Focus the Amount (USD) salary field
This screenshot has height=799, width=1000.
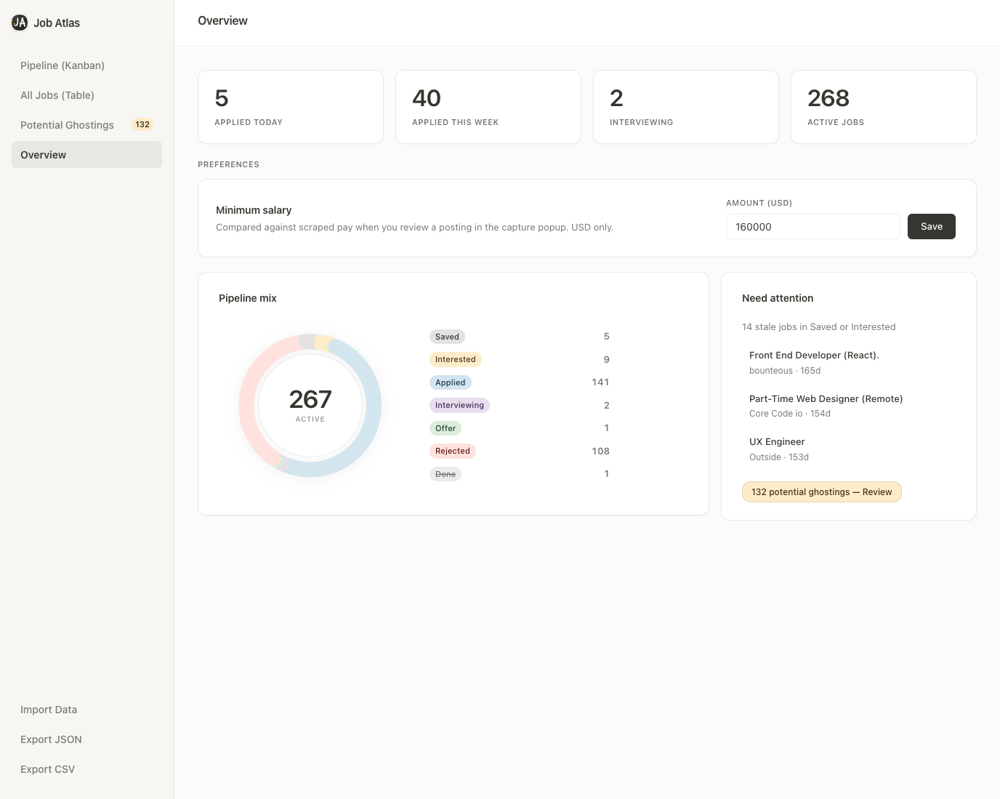[813, 227]
